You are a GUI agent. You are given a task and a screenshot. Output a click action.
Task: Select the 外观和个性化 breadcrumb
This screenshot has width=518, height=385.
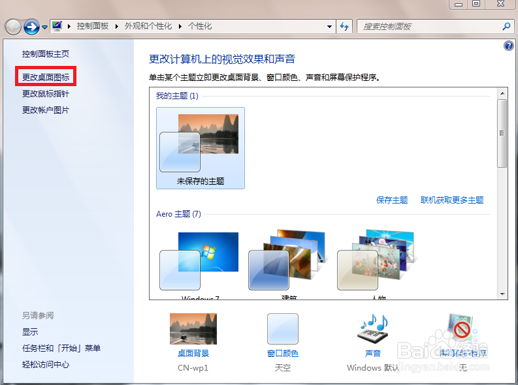[148, 26]
